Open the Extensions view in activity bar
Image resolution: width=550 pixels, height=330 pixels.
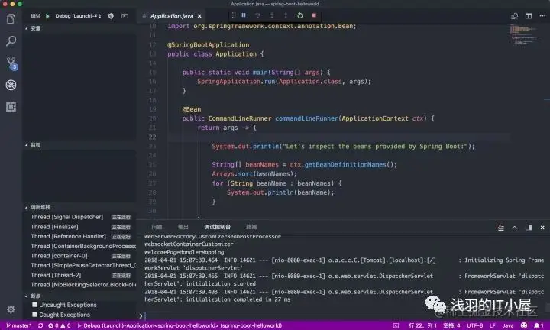11,107
